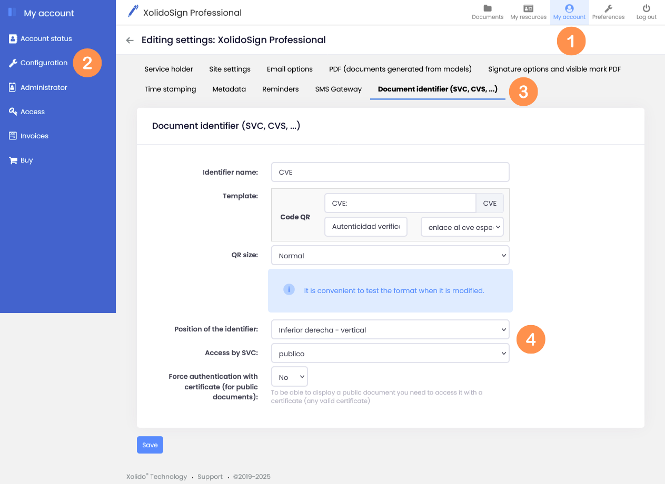665x484 pixels.
Task: Click the 'XolidoSign Professional' header title
Action: coord(192,13)
